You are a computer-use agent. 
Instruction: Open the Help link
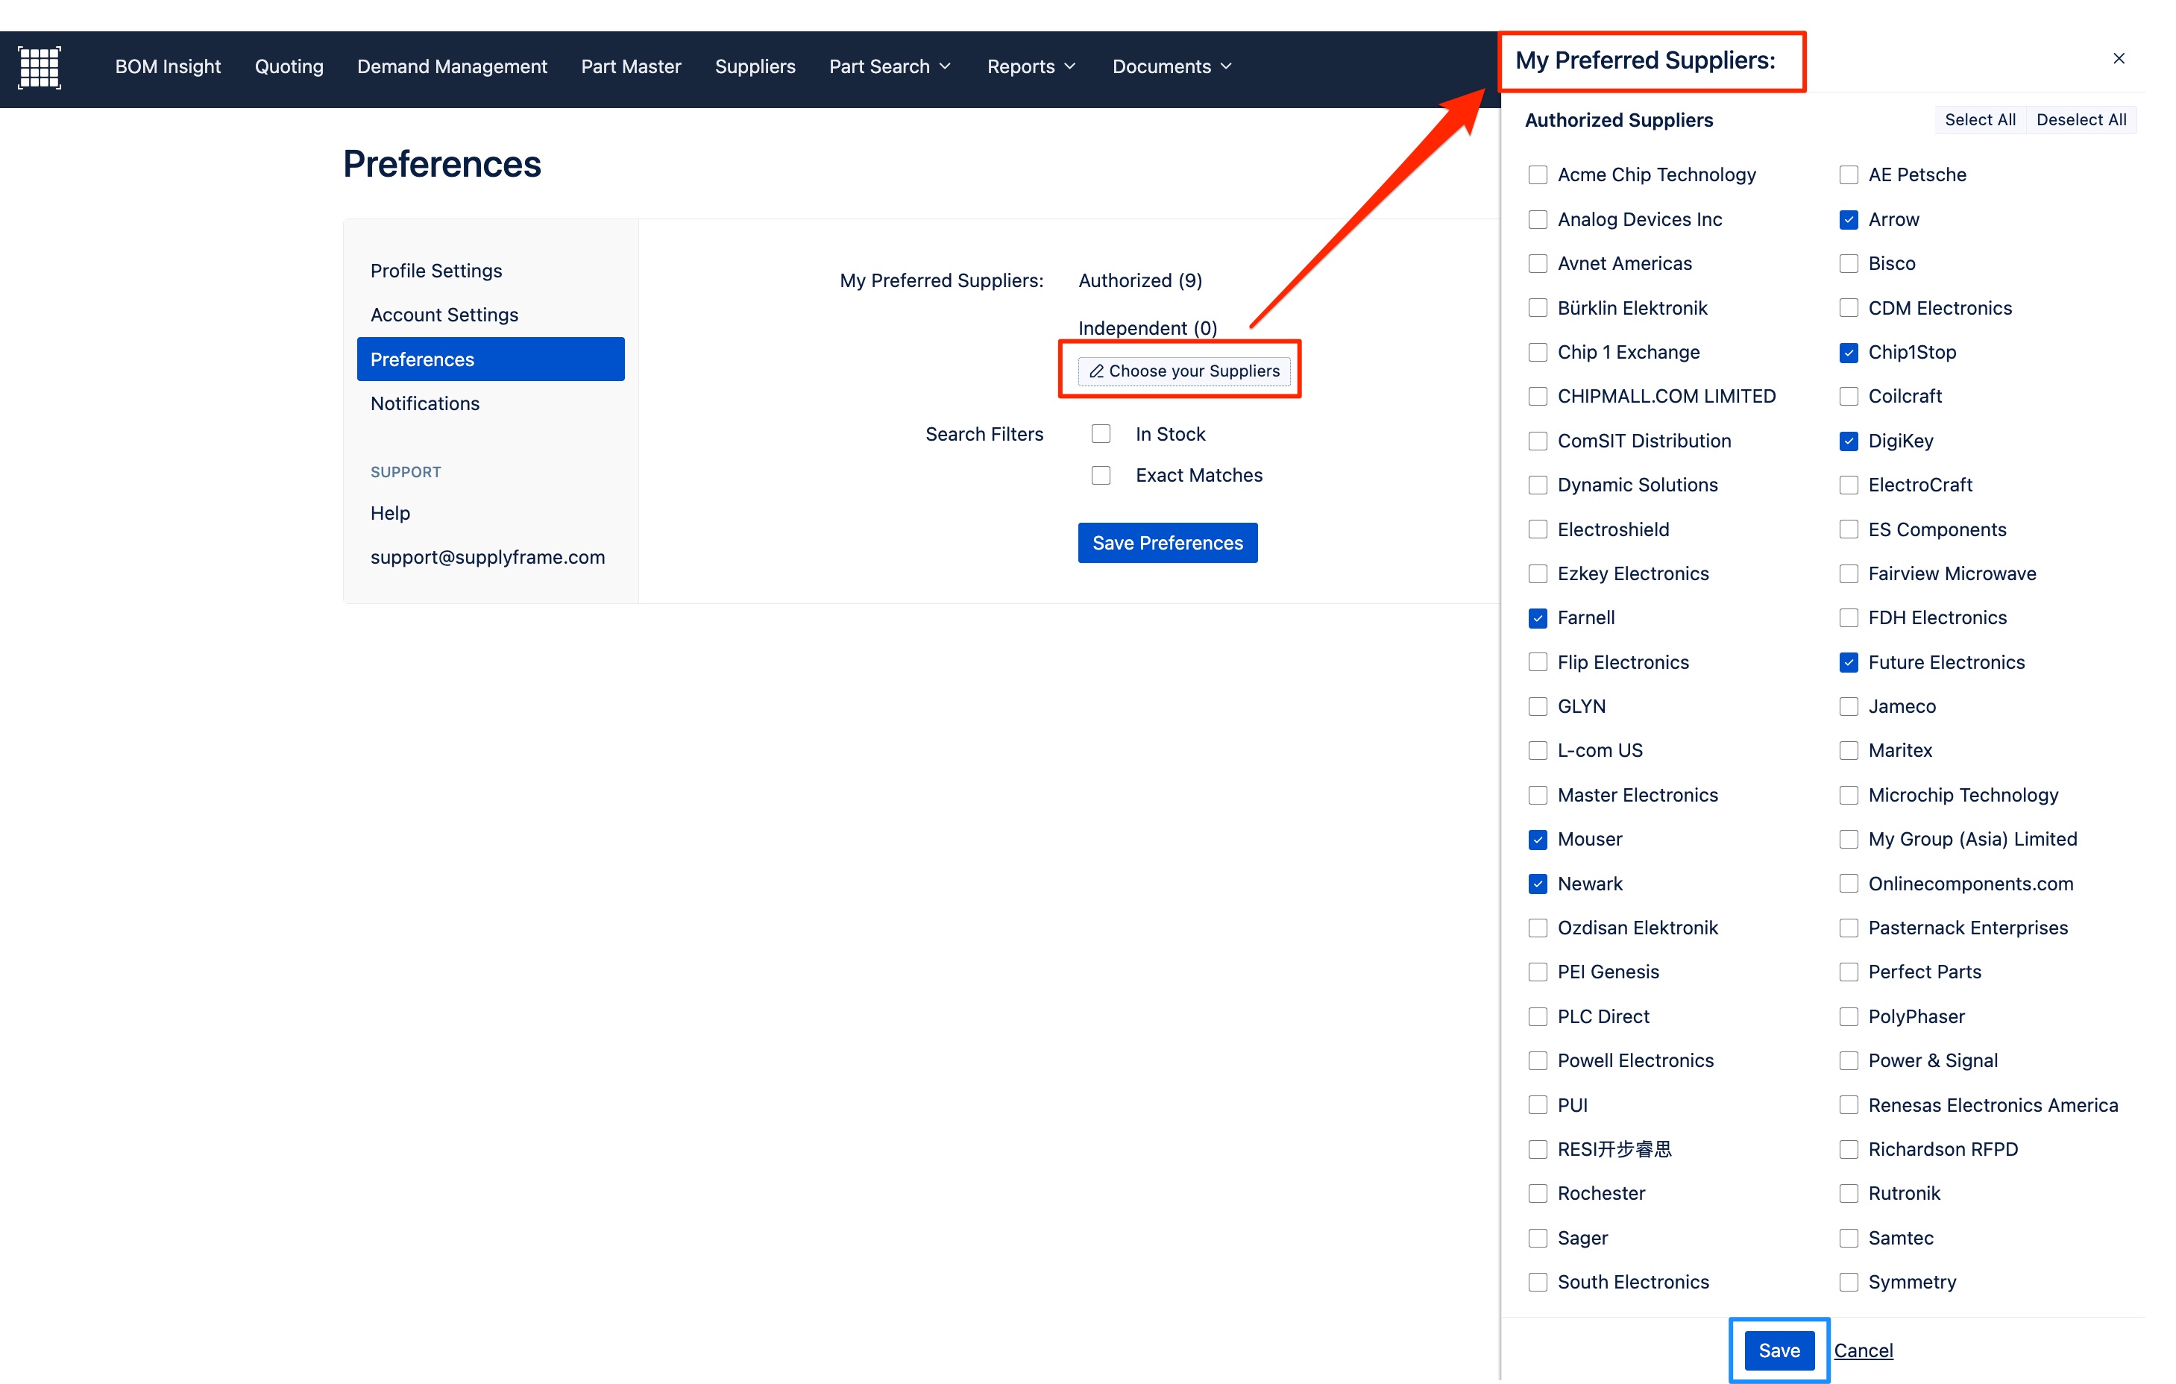(389, 512)
